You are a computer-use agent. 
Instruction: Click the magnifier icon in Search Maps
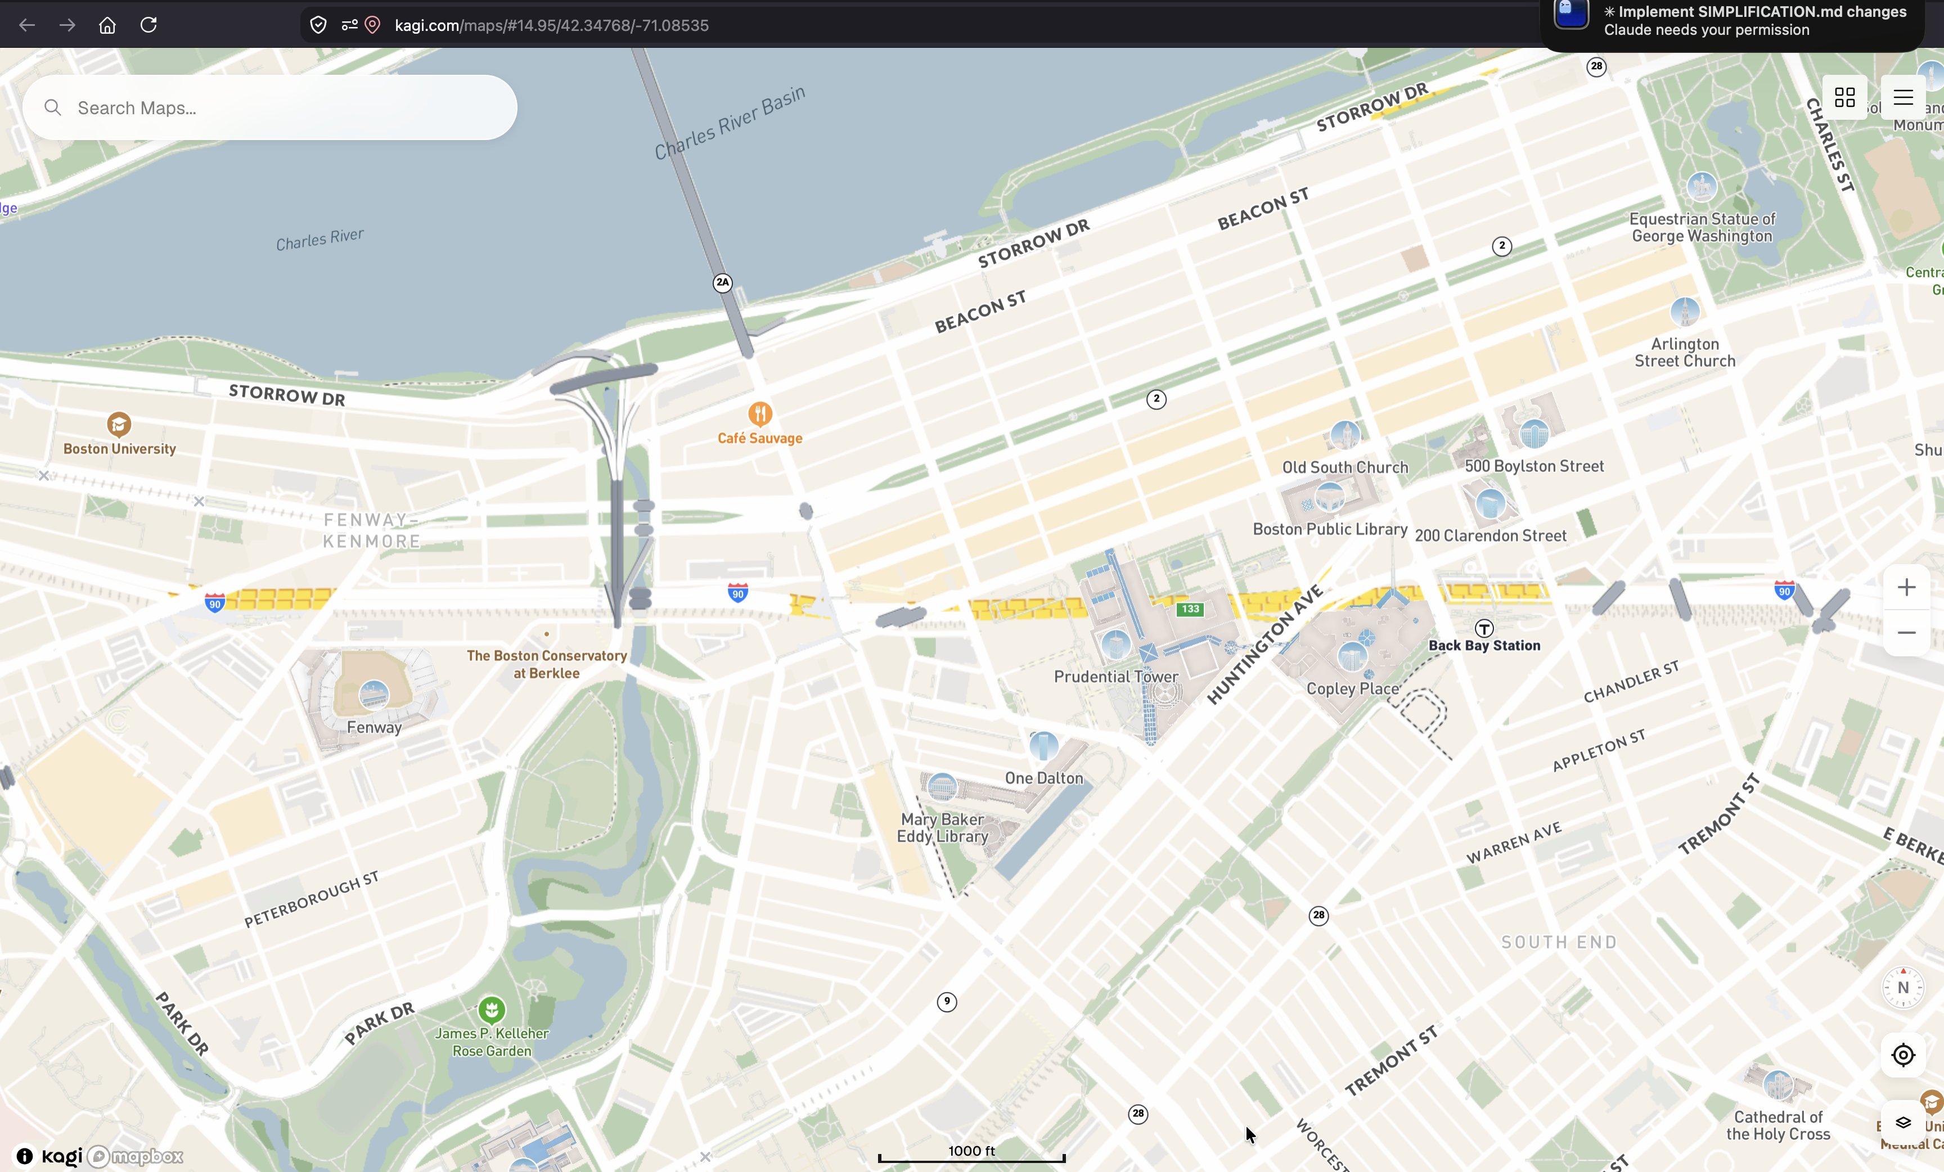click(x=53, y=107)
